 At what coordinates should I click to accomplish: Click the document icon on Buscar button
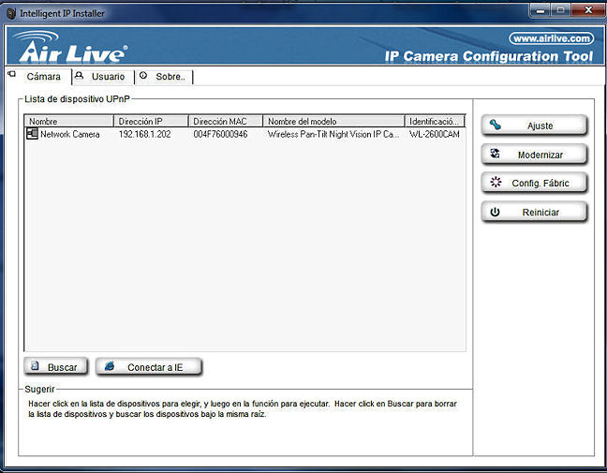point(35,366)
